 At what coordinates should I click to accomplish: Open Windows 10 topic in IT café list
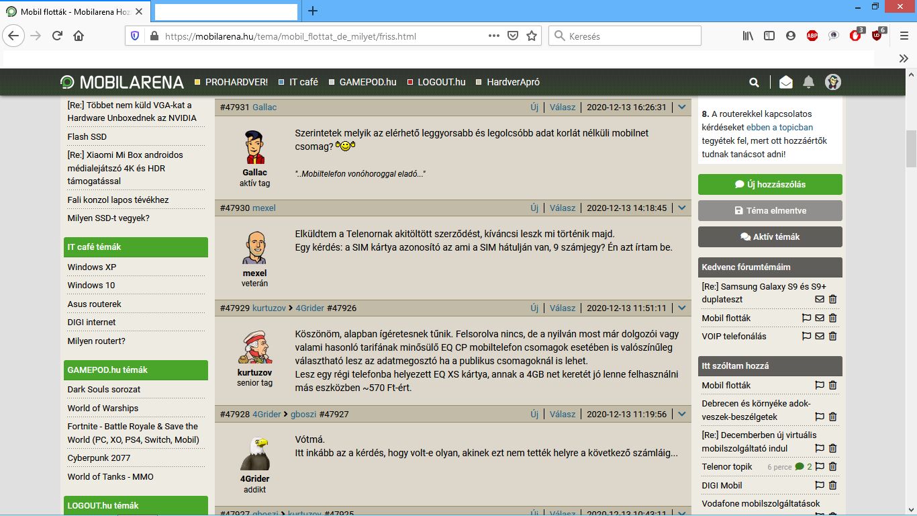[x=91, y=285]
